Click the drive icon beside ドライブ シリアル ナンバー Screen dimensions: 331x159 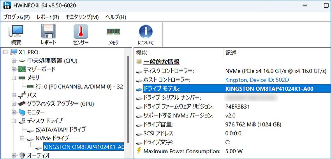pos(139,98)
